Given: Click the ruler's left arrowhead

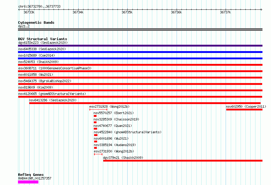Looking at the screenshot, I should [x=19, y=9].
